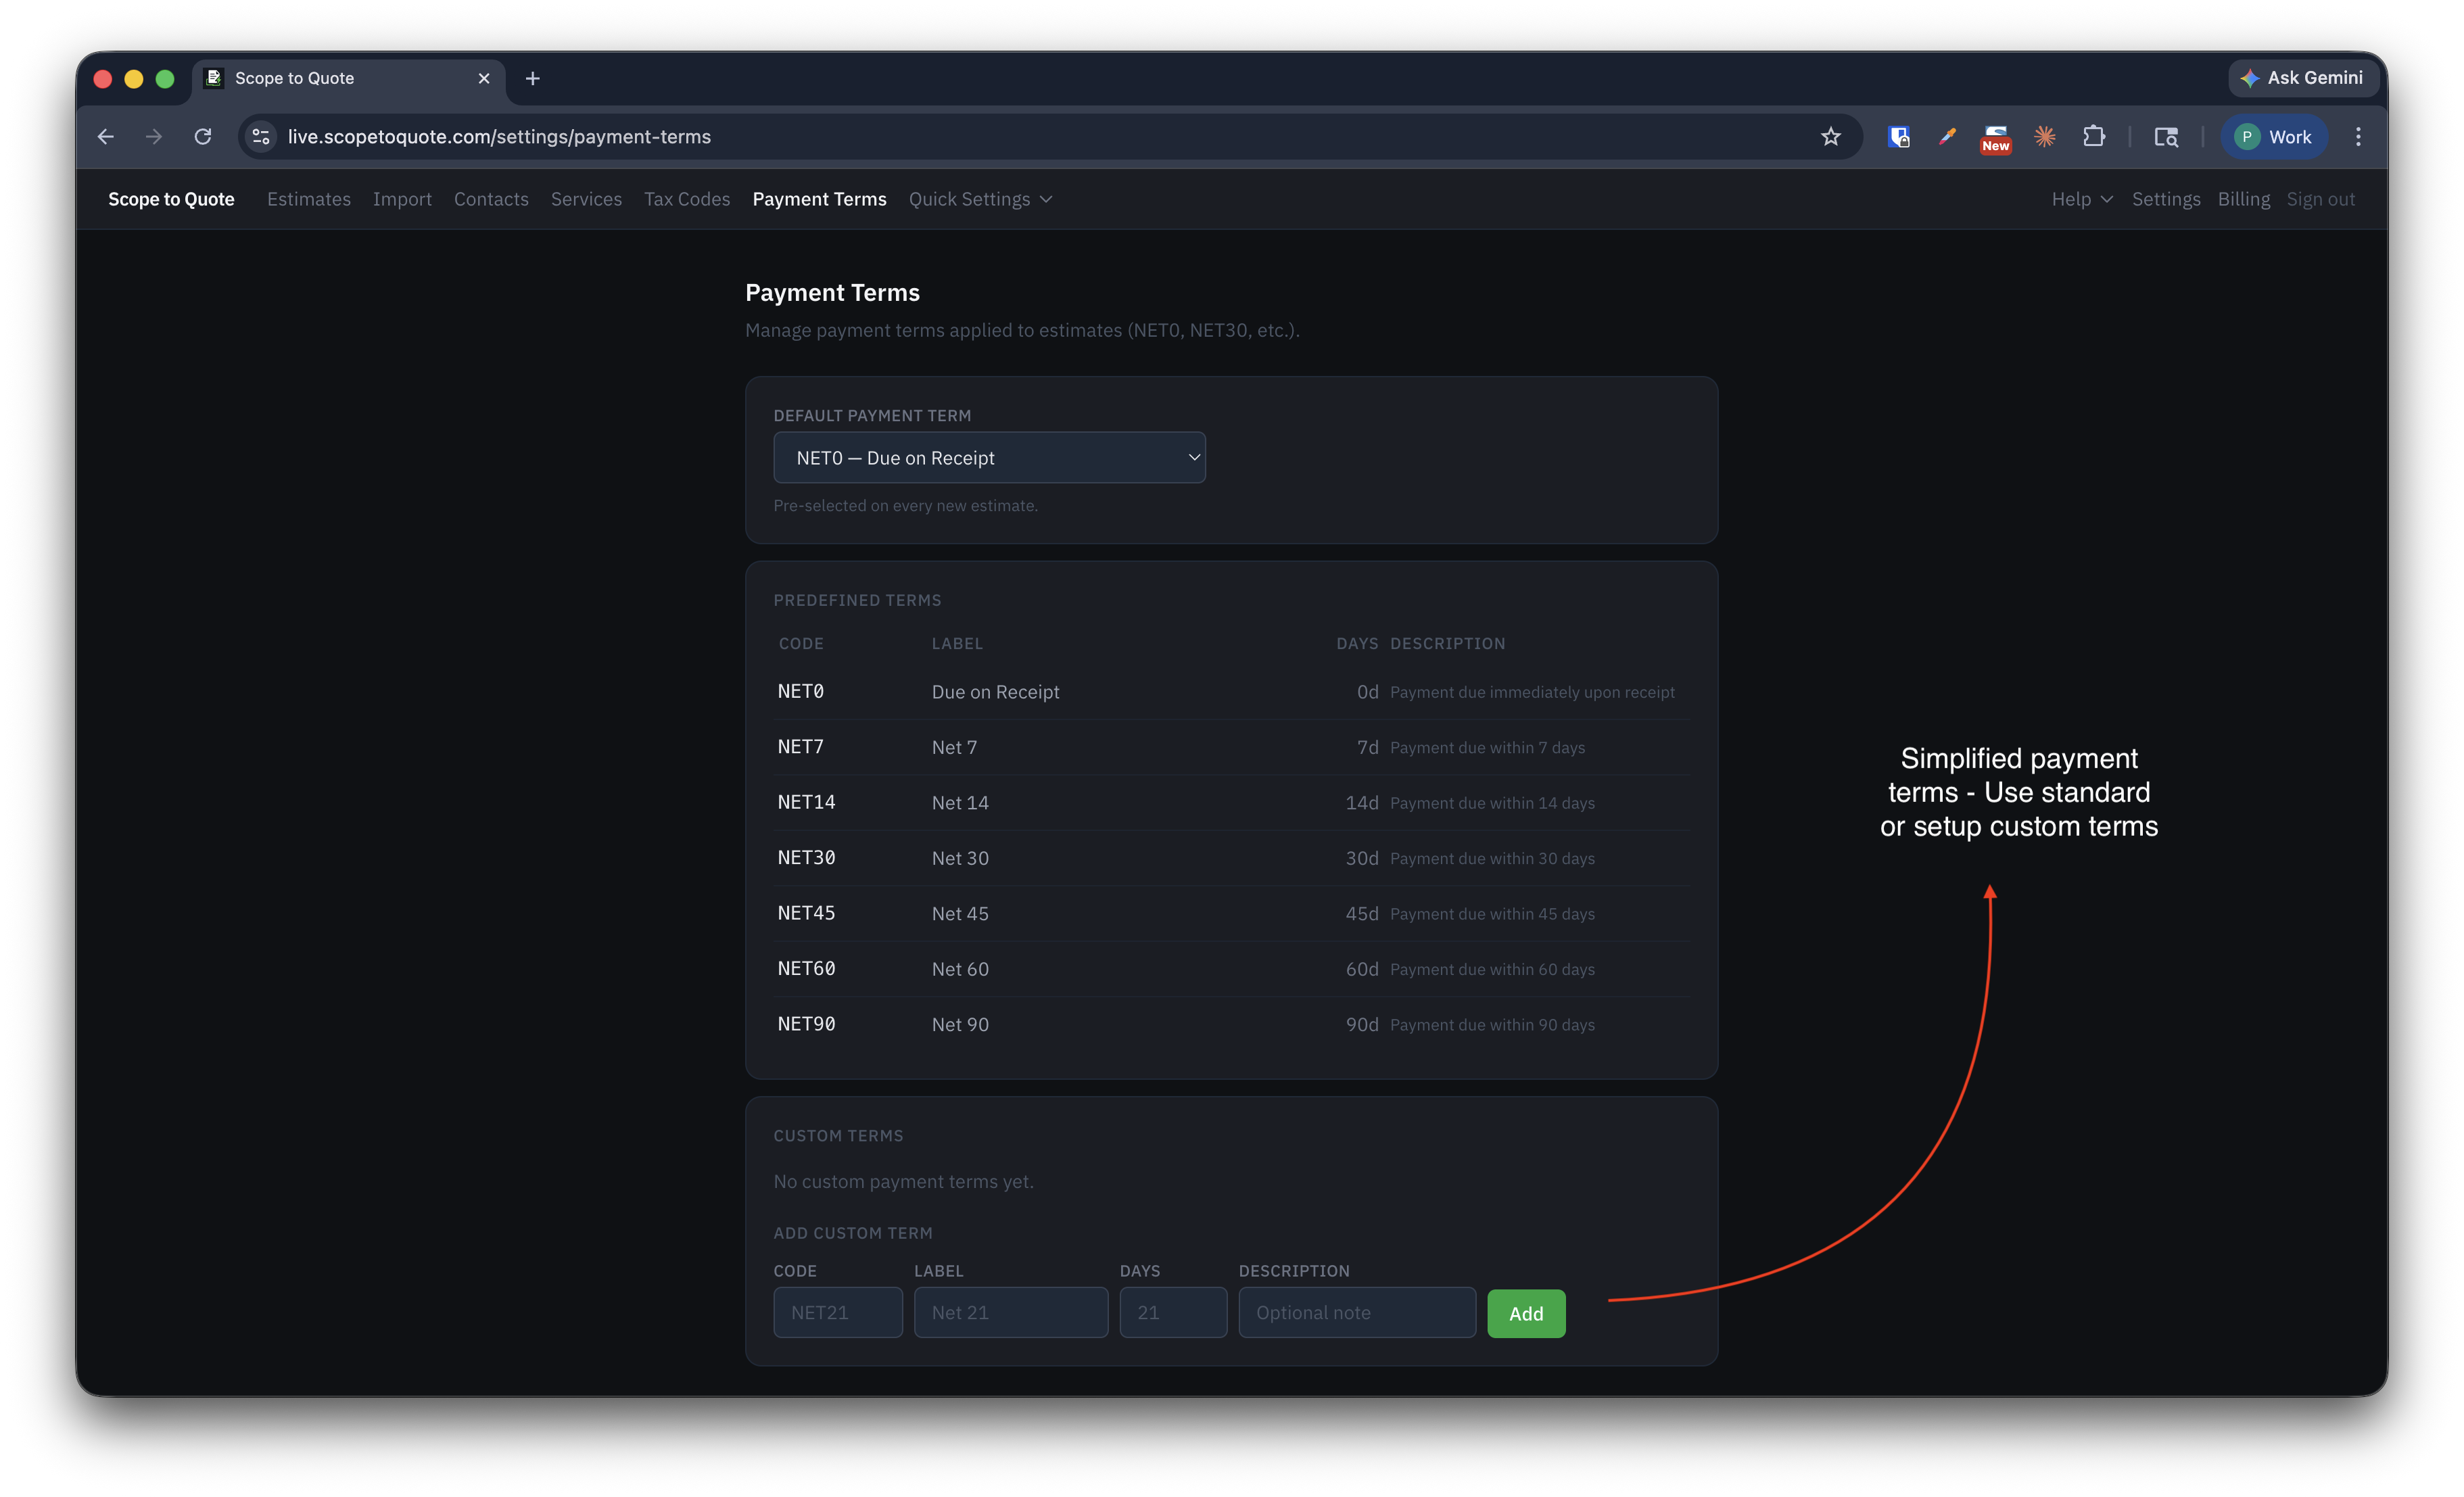This screenshot has height=1497, width=2464.
Task: Expand the Help menu
Action: click(x=2081, y=199)
